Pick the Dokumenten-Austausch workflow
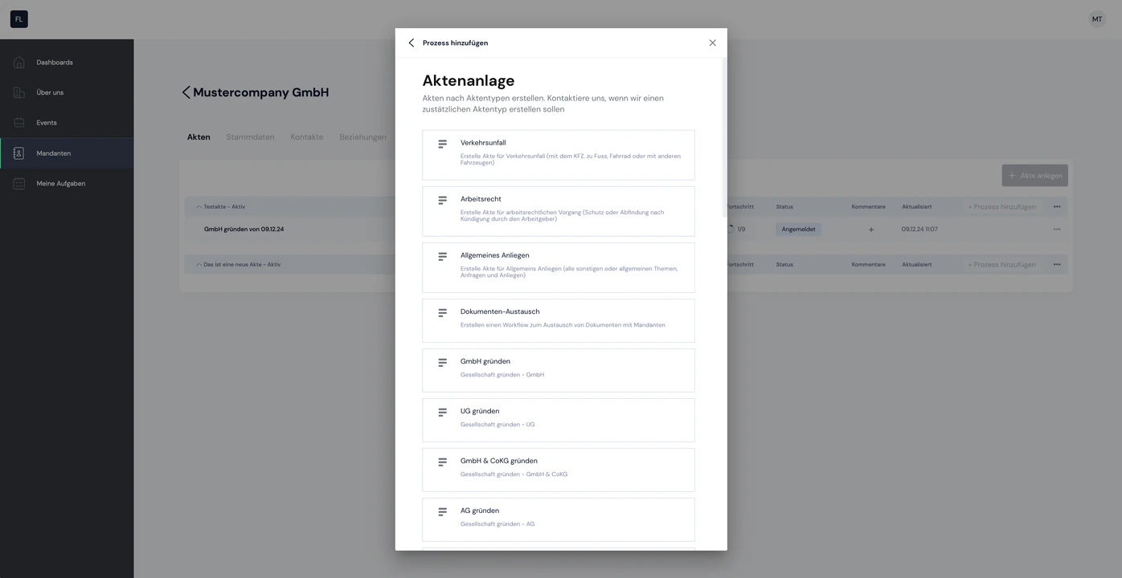This screenshot has height=578, width=1122. pyautogui.click(x=559, y=320)
